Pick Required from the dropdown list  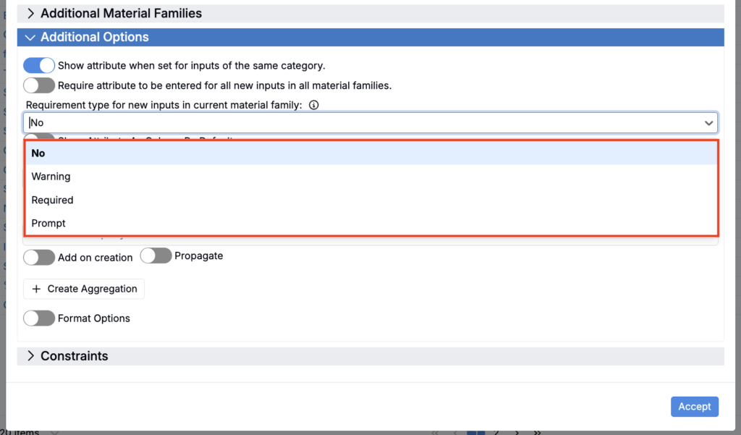(x=52, y=200)
